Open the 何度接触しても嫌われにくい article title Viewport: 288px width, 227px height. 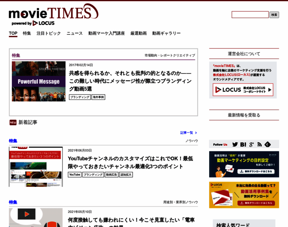coord(131,223)
